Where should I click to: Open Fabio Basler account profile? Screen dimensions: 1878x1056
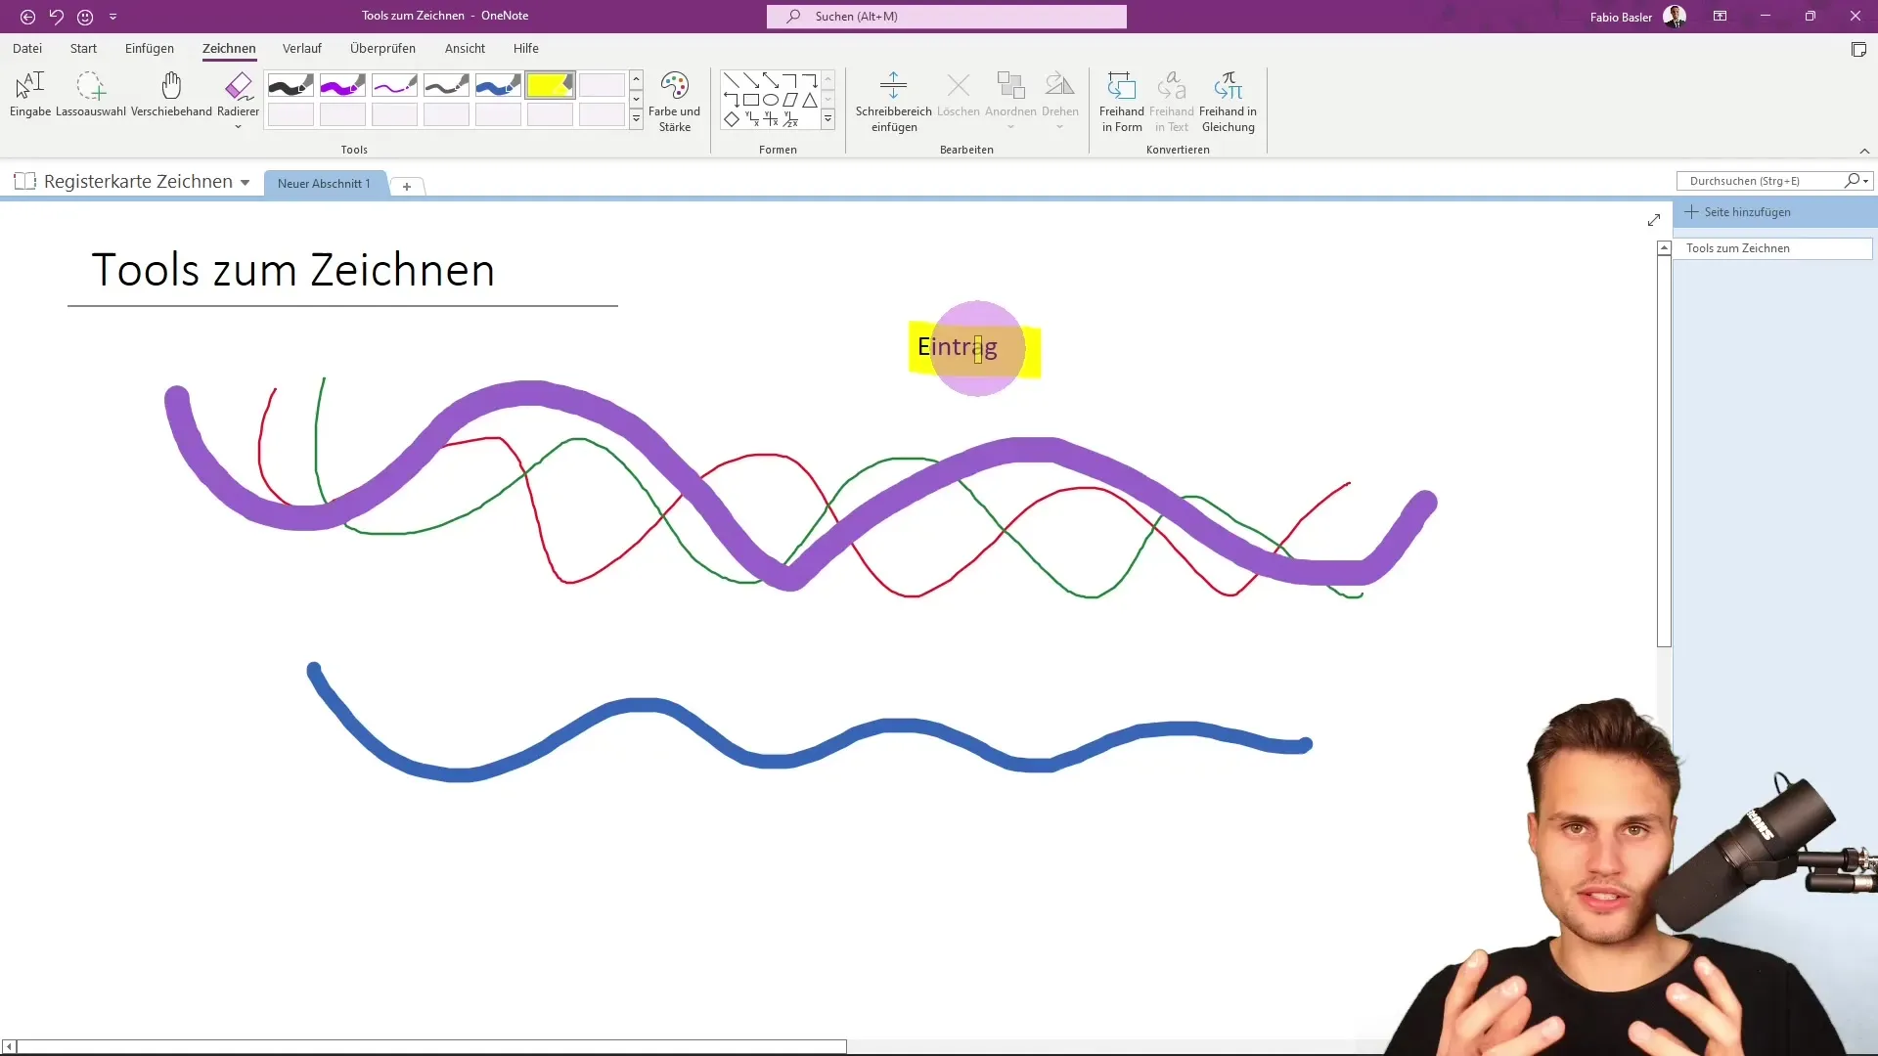point(1637,17)
